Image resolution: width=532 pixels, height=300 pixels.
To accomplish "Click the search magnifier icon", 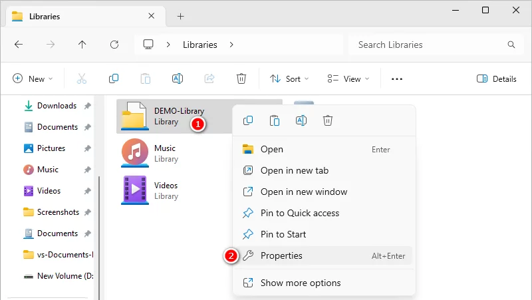I will point(511,45).
